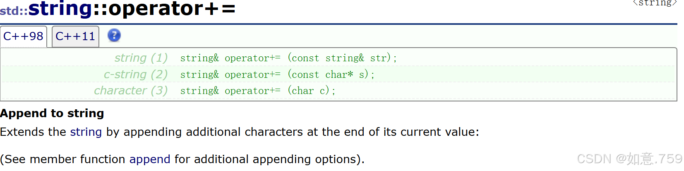This screenshot has width=684, height=171.
Task: Open the append member function link
Action: [150, 159]
